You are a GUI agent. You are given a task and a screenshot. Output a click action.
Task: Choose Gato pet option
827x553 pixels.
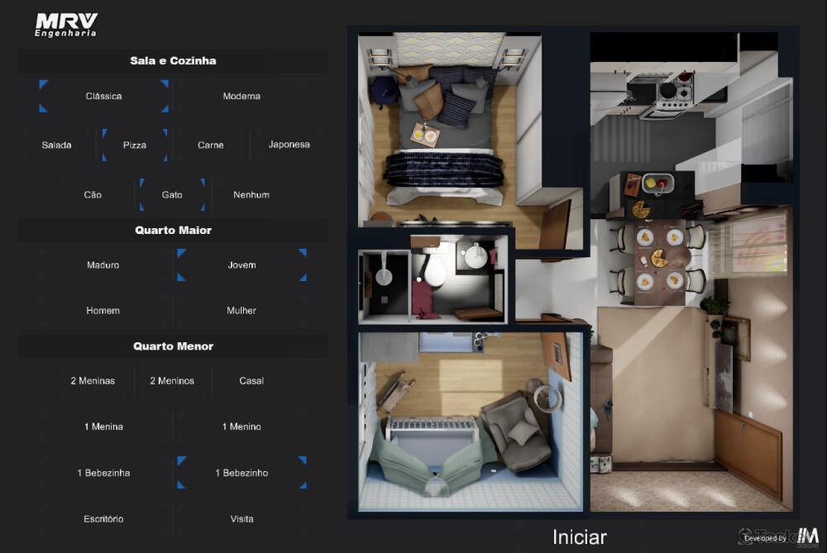pyautogui.click(x=172, y=195)
